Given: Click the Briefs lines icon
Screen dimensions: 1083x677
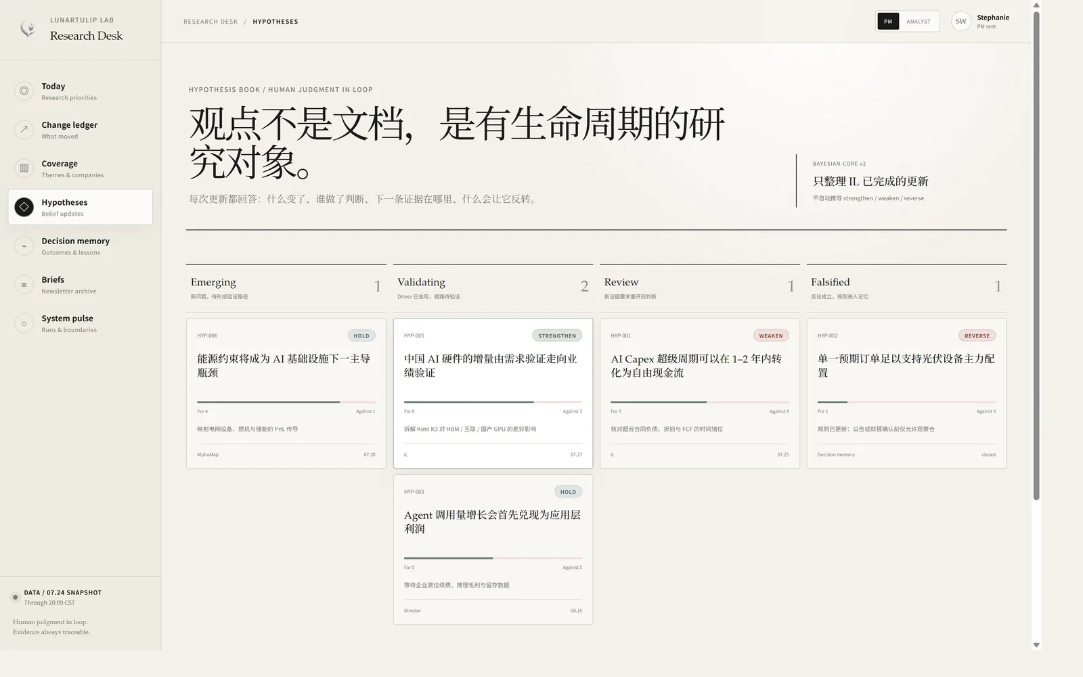Looking at the screenshot, I should [x=24, y=284].
